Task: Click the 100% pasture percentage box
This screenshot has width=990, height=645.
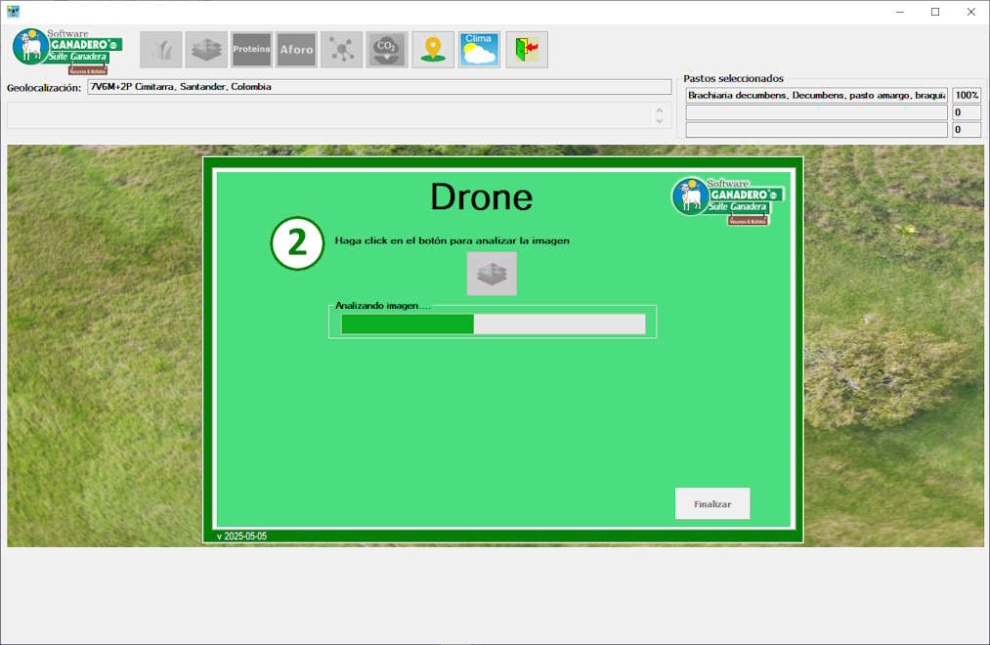Action: (x=967, y=96)
